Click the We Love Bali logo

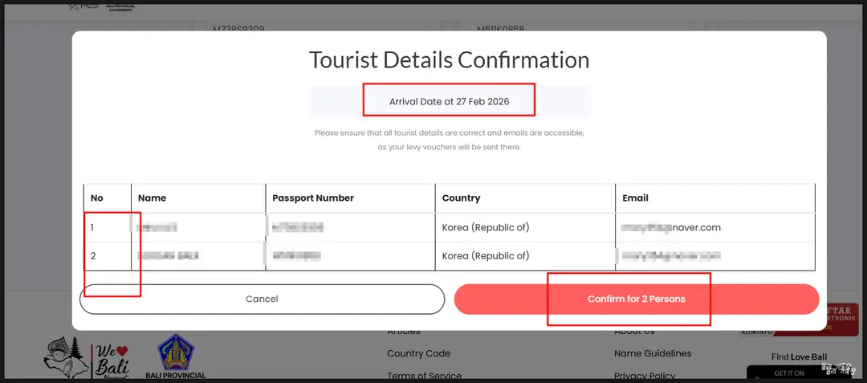[86, 357]
